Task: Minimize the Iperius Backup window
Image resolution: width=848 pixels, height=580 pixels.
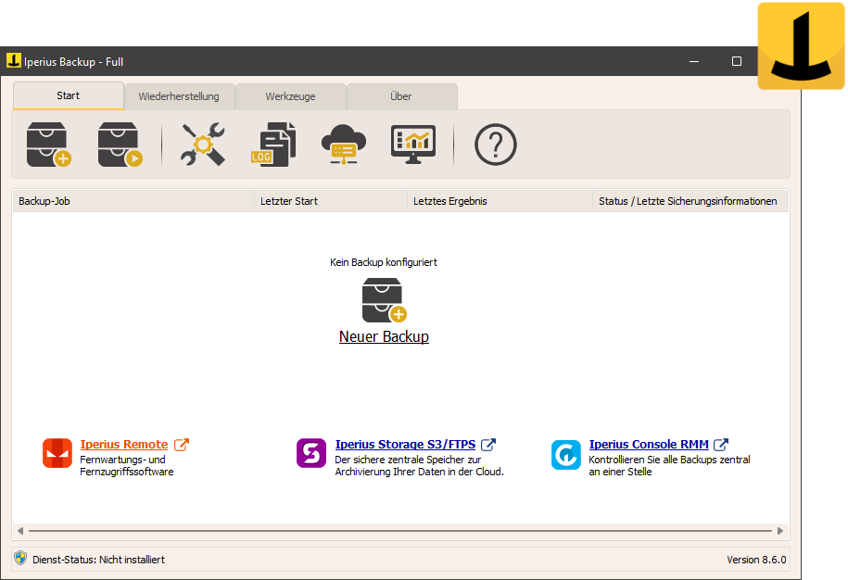Action: click(694, 61)
